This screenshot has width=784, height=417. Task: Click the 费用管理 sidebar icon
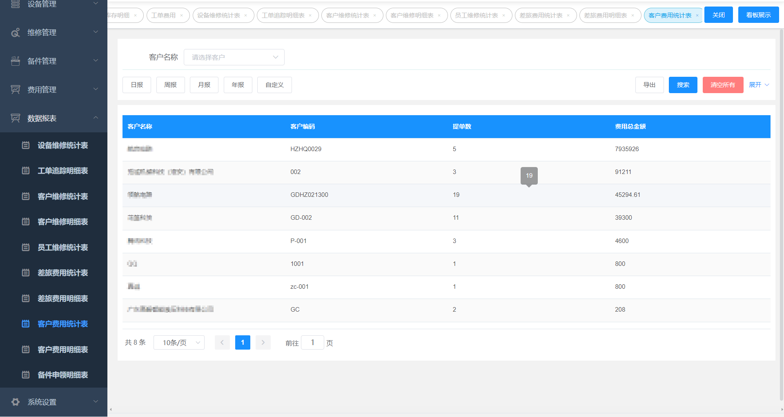(16, 89)
